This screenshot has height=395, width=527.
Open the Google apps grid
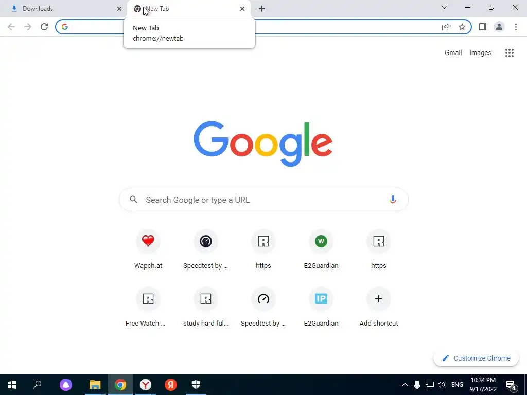[510, 53]
